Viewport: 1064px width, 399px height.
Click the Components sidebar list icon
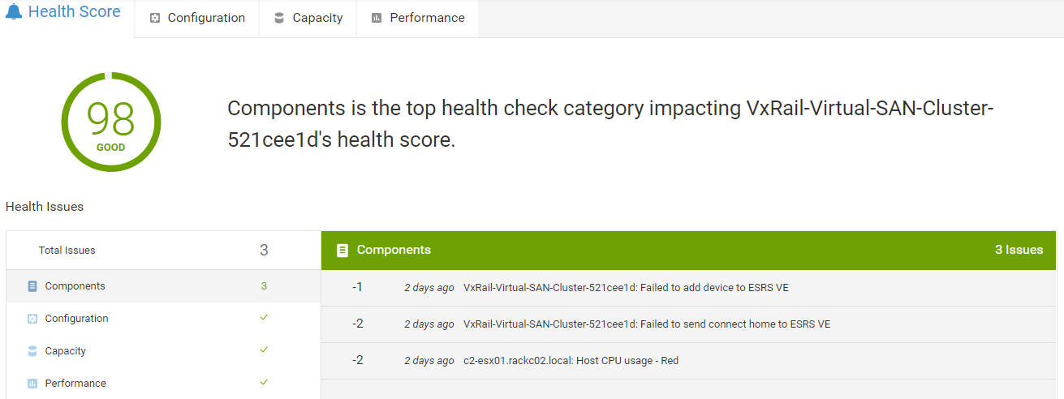pos(32,286)
